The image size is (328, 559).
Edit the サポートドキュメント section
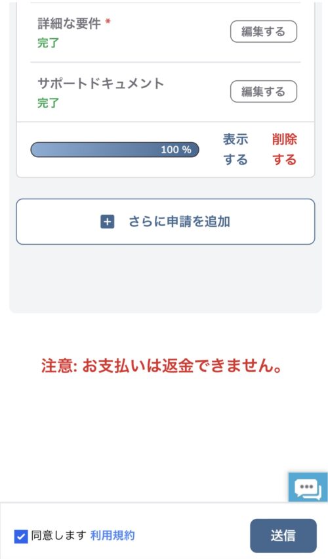point(264,91)
